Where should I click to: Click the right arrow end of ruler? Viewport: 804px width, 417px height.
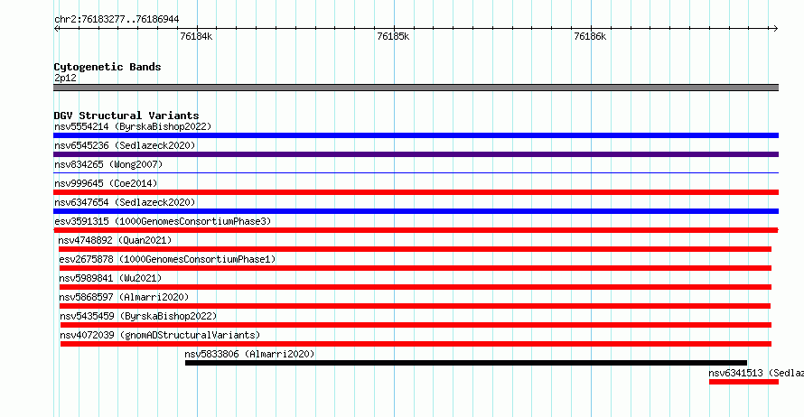[776, 28]
